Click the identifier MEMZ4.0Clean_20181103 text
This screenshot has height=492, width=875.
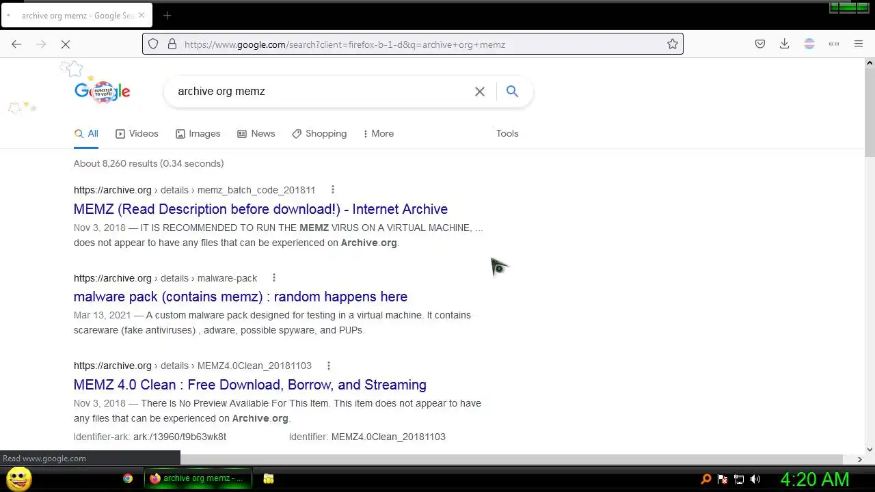pos(388,437)
